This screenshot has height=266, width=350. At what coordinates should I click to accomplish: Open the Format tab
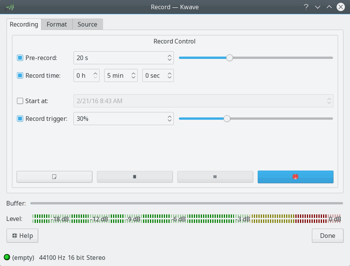(x=57, y=24)
